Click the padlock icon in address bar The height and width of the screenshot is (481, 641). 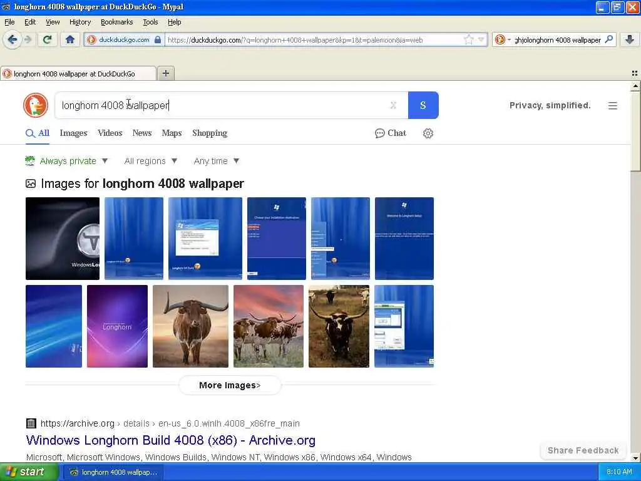[x=158, y=39]
